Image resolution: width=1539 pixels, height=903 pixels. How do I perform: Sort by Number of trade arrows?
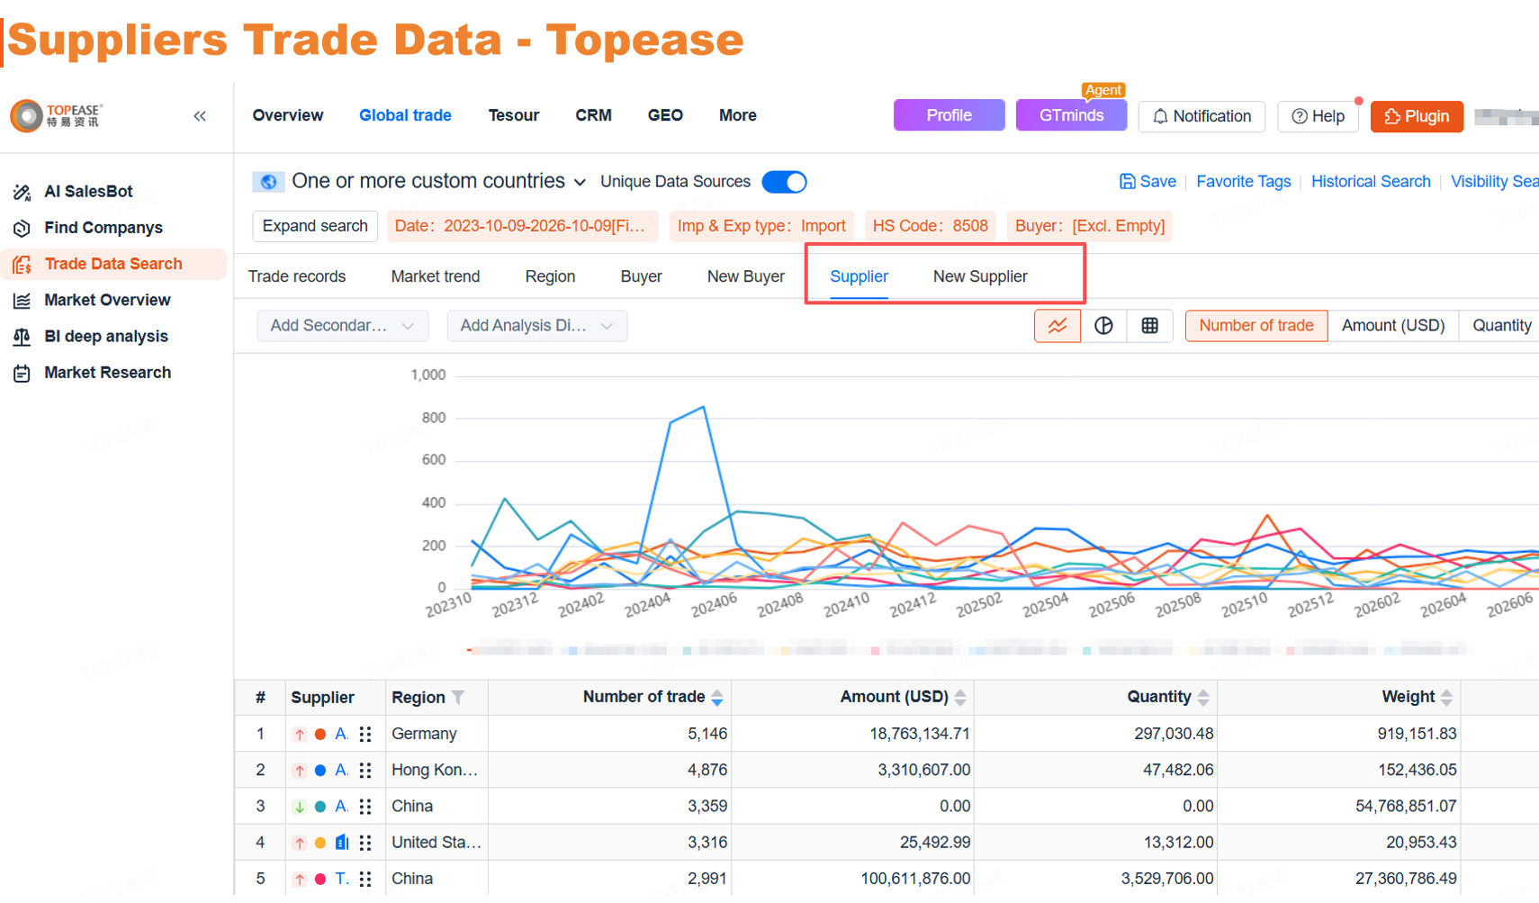(x=717, y=698)
